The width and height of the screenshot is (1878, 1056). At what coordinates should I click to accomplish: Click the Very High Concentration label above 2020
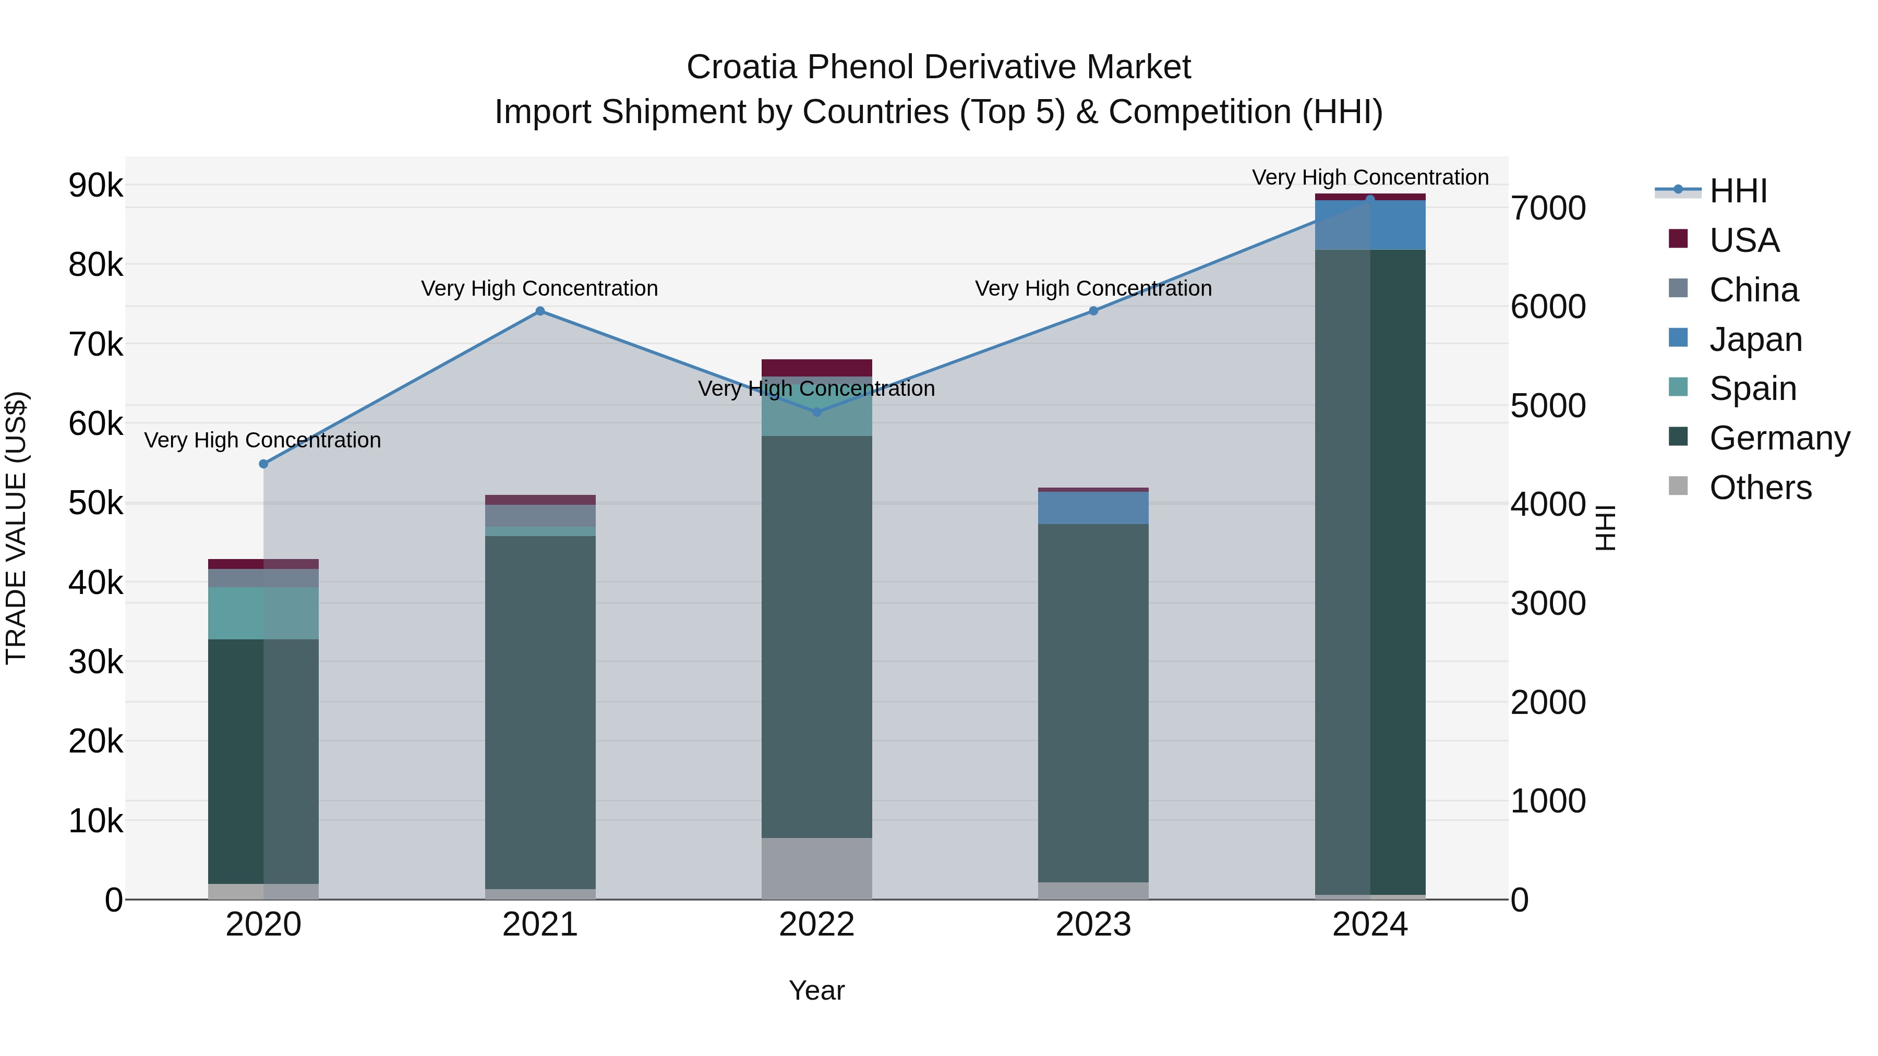tap(262, 440)
